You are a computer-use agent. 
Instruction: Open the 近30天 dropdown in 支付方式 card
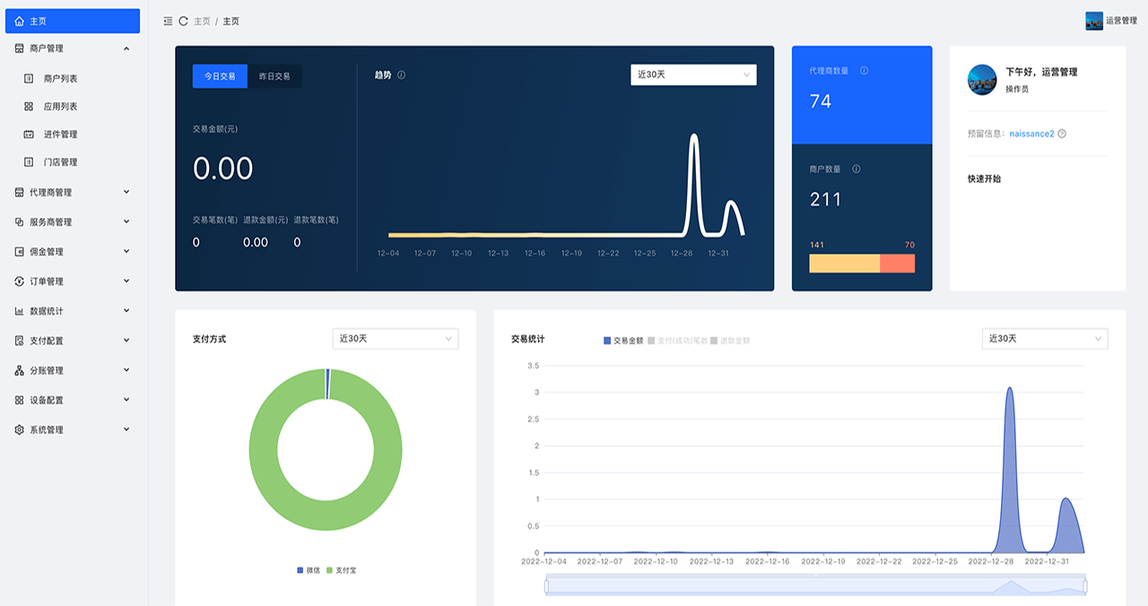point(395,339)
